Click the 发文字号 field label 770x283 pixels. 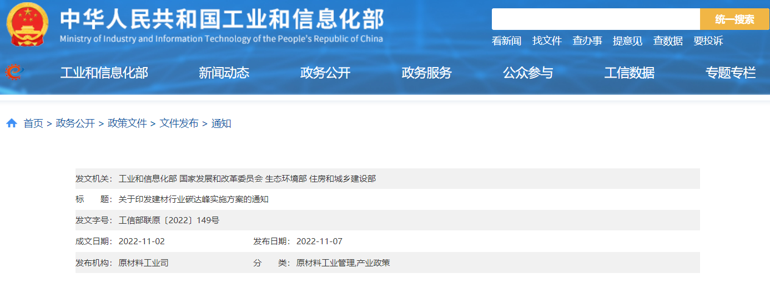pyautogui.click(x=94, y=220)
